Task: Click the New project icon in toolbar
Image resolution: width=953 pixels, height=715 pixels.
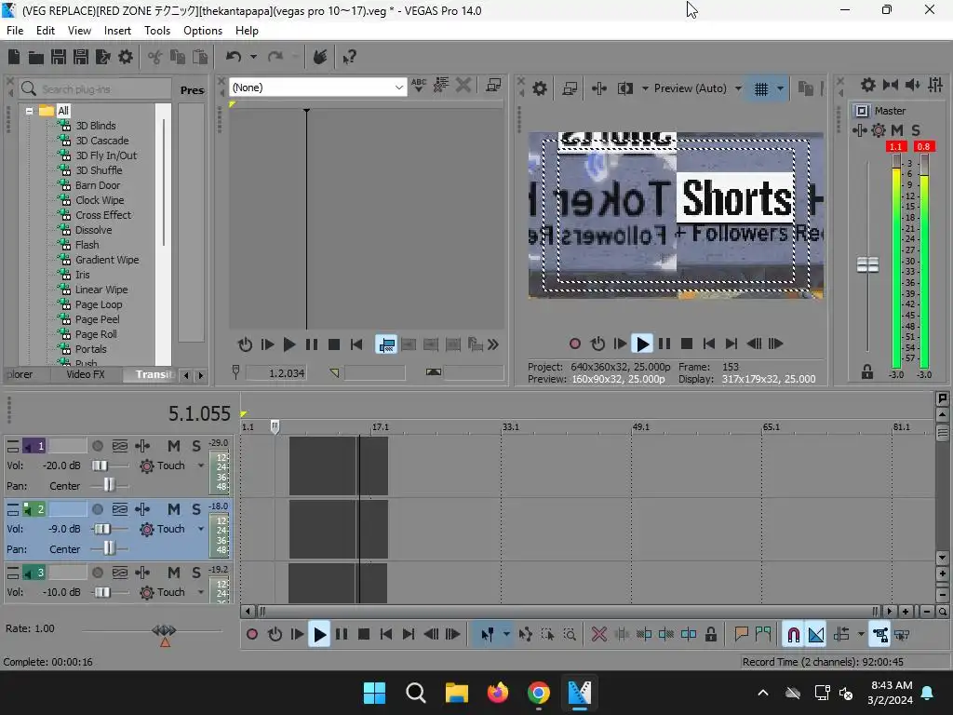Action: click(x=13, y=57)
